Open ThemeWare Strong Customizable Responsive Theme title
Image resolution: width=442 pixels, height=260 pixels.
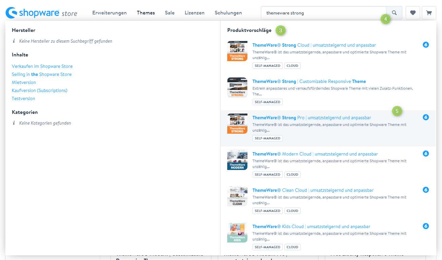click(309, 81)
